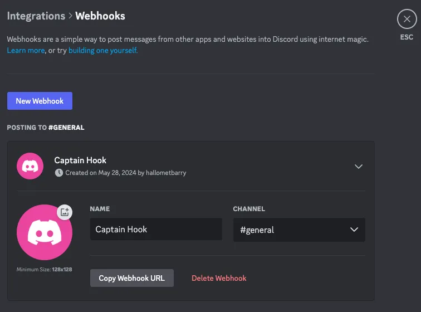Click the New Webhook button
The height and width of the screenshot is (312, 421).
(40, 101)
